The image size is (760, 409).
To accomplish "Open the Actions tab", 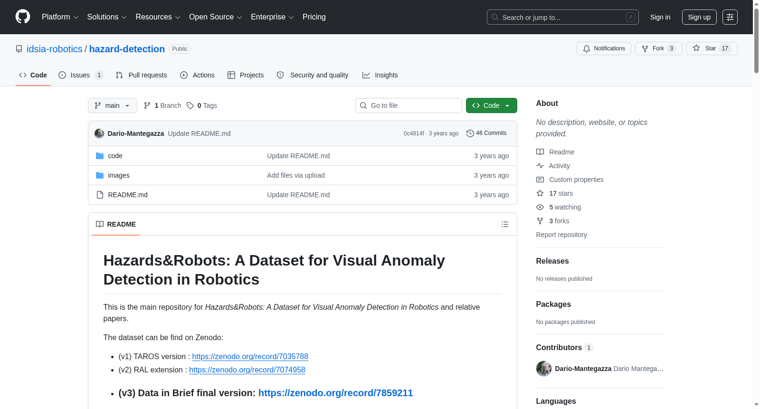I will click(197, 75).
